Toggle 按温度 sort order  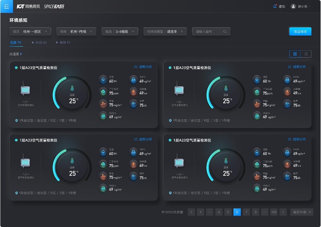coord(16,54)
